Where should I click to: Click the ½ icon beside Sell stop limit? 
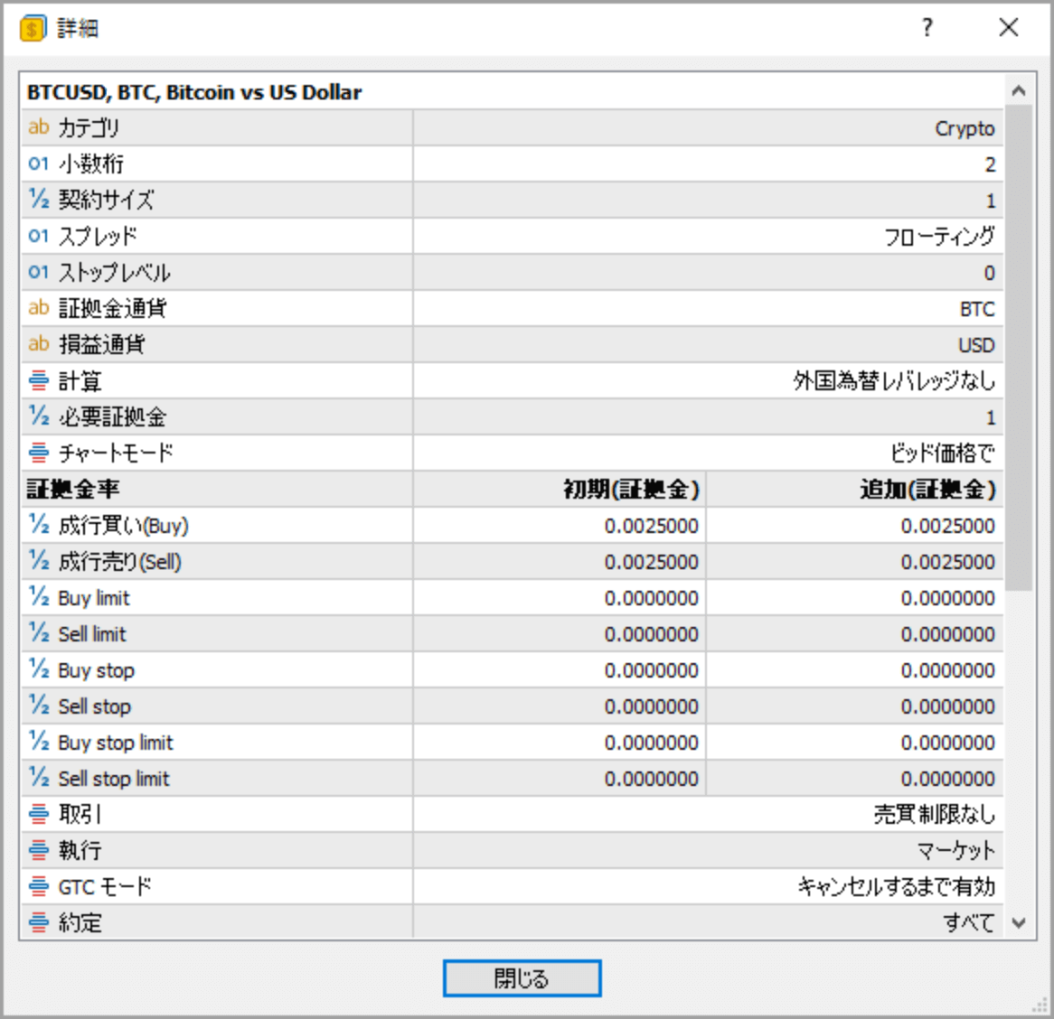pos(38,778)
